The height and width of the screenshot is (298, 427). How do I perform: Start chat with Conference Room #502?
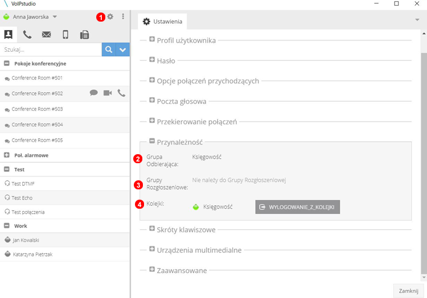94,93
